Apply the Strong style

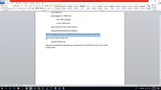[112, 7]
